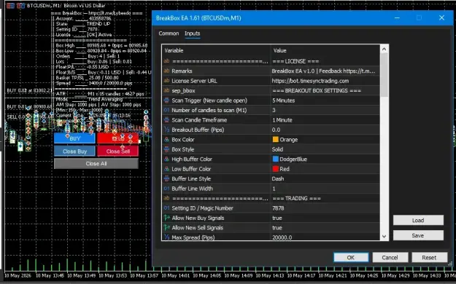This screenshot has height=284, width=456.
Task: Click the enum icon beside Box Style
Action: pos(166,149)
